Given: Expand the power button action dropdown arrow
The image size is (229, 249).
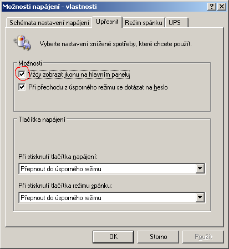Looking at the screenshot, I should pos(200,168).
